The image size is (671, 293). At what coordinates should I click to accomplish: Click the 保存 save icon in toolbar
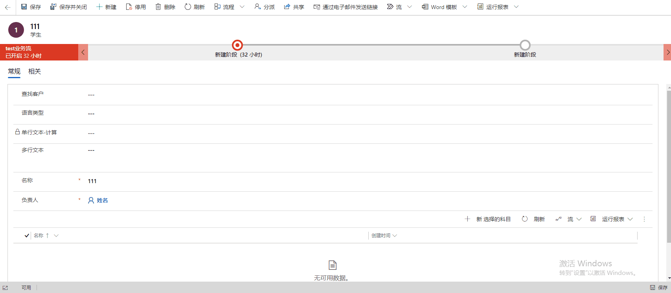coord(24,7)
